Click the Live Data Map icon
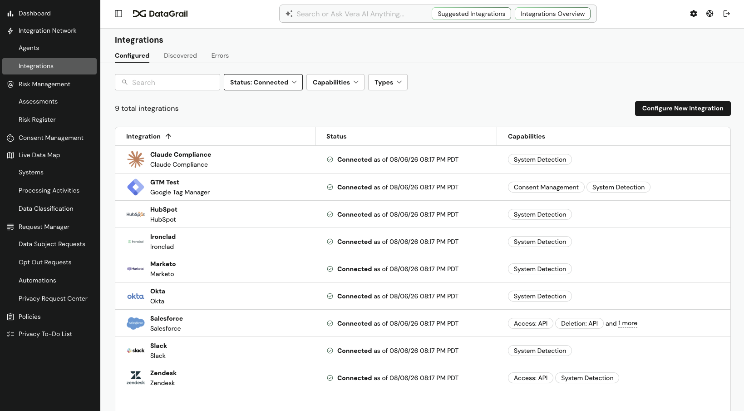The image size is (744, 411). [10, 155]
